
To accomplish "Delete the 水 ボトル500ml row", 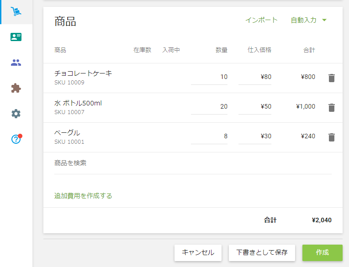I will tap(332, 108).
